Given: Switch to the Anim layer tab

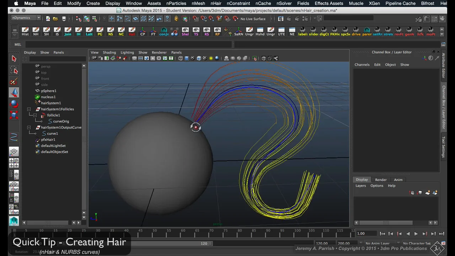Looking at the screenshot, I should tap(398, 180).
